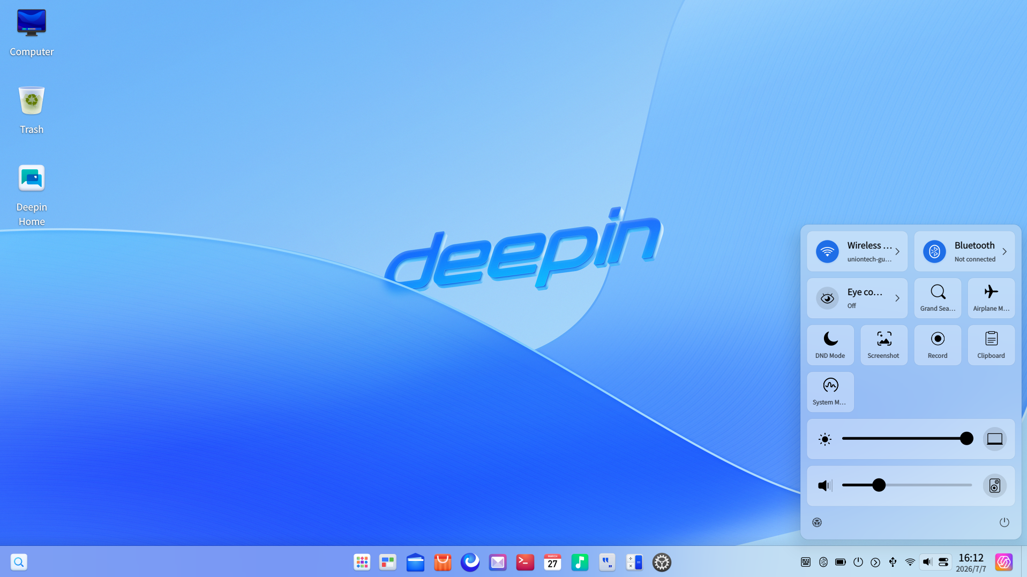The height and width of the screenshot is (577, 1027).
Task: Open sound output device speaker button
Action: pos(995,486)
